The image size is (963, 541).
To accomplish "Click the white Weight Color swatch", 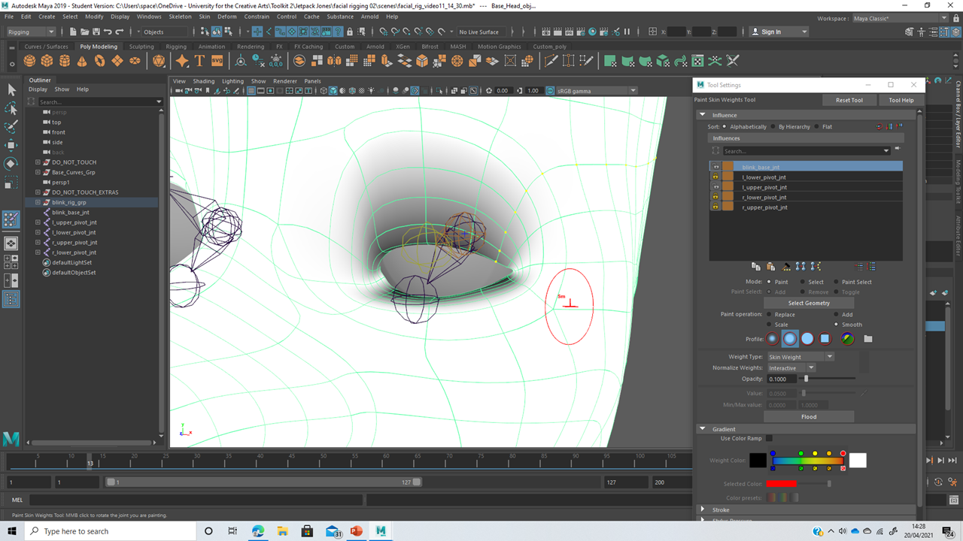I will pos(858,461).
